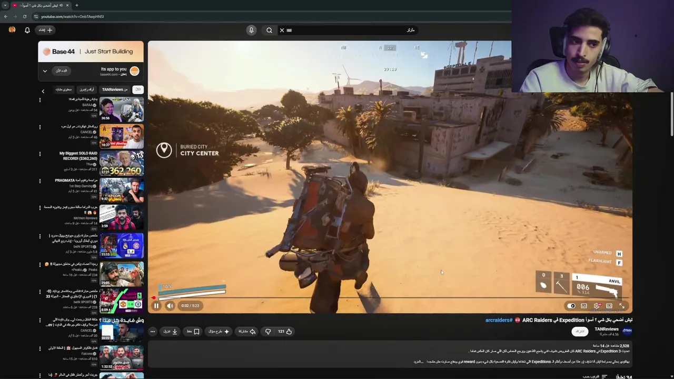
Task: Search with voice microphone icon
Action: tap(251, 30)
